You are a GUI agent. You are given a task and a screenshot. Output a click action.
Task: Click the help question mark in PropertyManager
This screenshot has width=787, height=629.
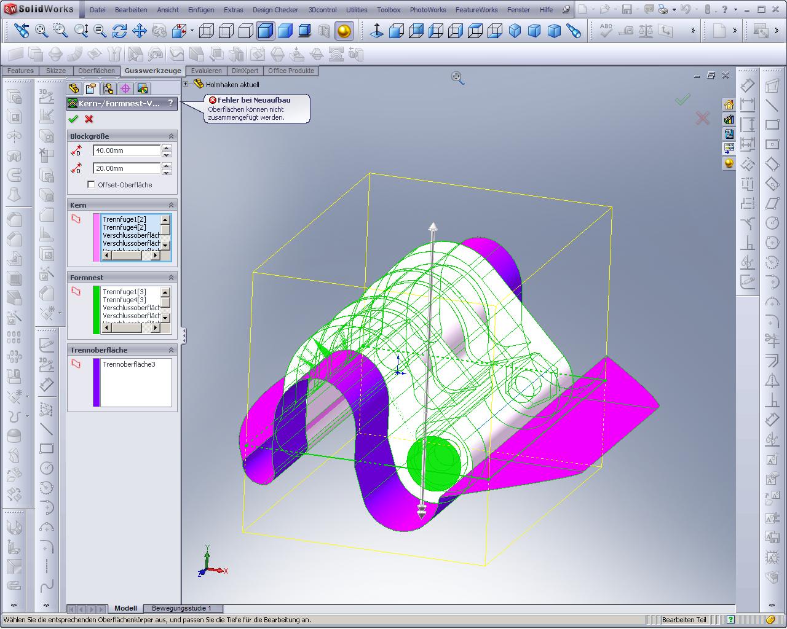[170, 103]
